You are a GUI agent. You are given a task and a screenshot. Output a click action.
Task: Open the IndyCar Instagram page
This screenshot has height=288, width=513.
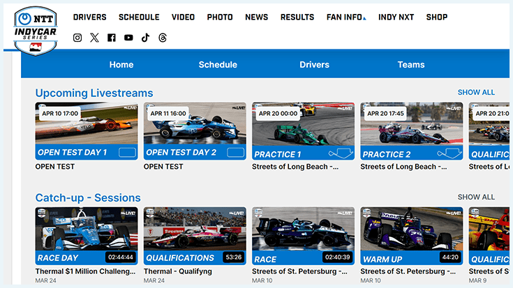77,38
